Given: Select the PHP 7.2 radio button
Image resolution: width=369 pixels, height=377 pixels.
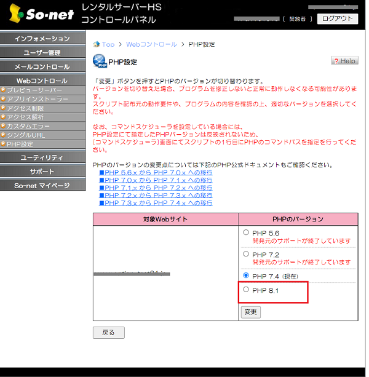Looking at the screenshot, I should click(x=246, y=254).
